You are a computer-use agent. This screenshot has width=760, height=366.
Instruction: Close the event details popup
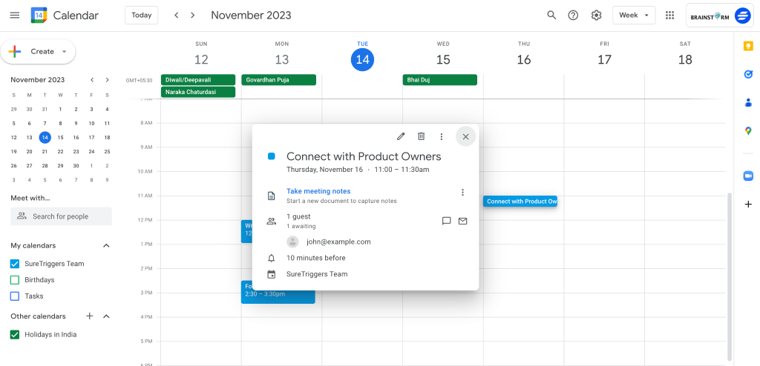(466, 136)
